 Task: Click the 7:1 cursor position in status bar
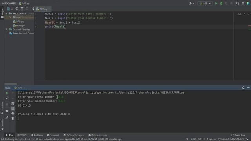pos(187,139)
